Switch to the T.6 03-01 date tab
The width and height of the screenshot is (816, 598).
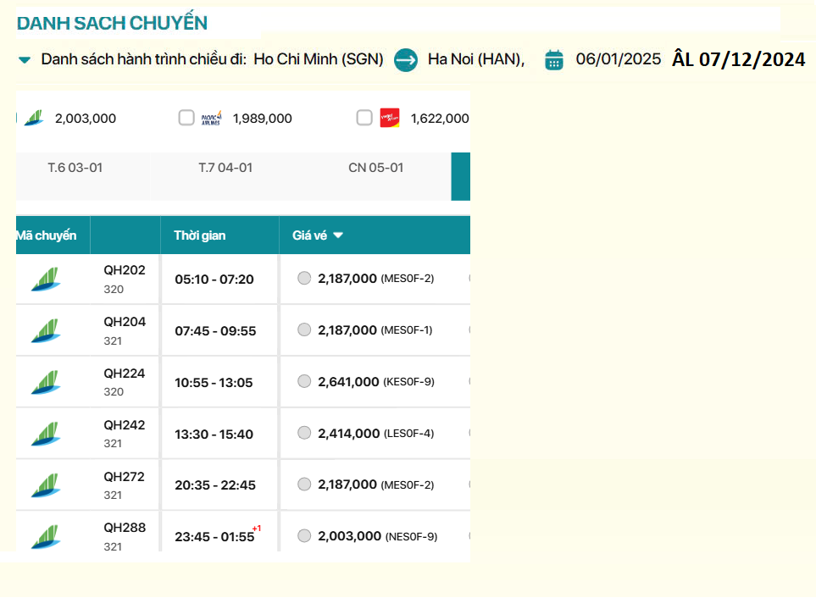point(76,169)
